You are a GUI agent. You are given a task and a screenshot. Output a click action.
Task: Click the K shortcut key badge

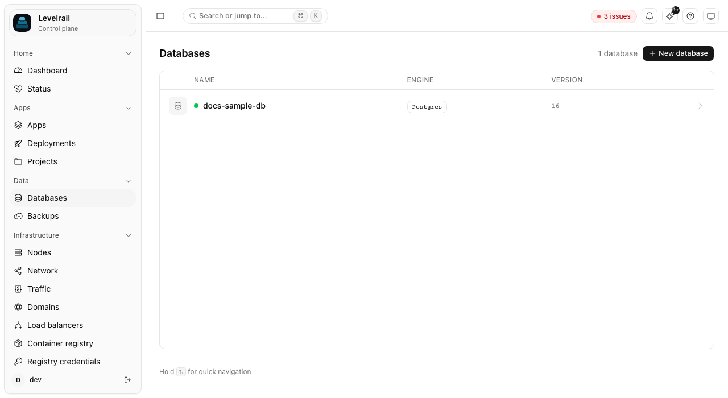pyautogui.click(x=316, y=16)
